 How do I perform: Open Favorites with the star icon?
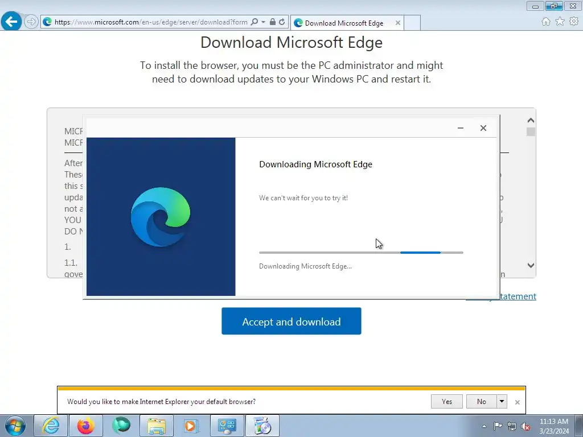tap(560, 22)
